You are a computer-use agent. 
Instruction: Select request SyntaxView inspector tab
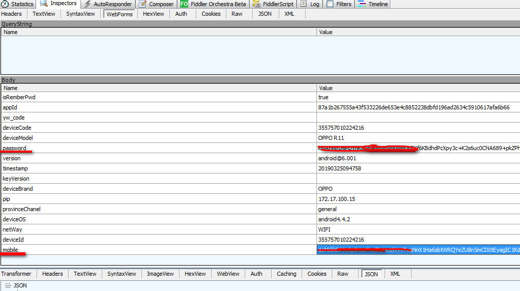click(x=80, y=14)
